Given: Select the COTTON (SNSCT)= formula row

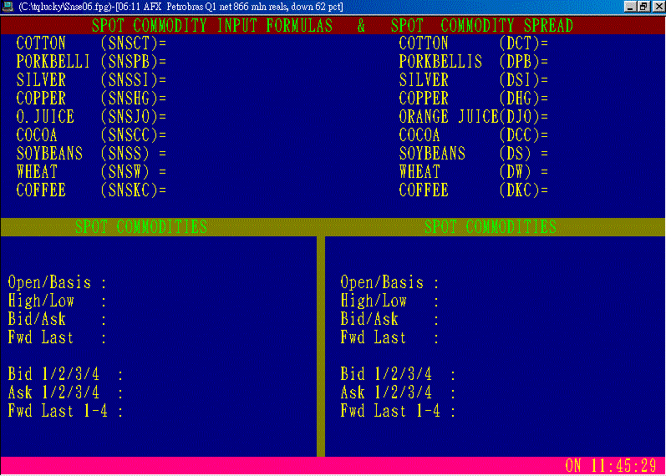Looking at the screenshot, I should click(91, 43).
